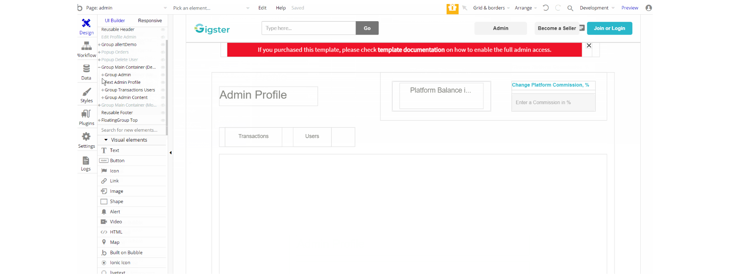The height and width of the screenshot is (277, 731).
Task: Toggle visibility of Group Admin
Action: point(163,75)
